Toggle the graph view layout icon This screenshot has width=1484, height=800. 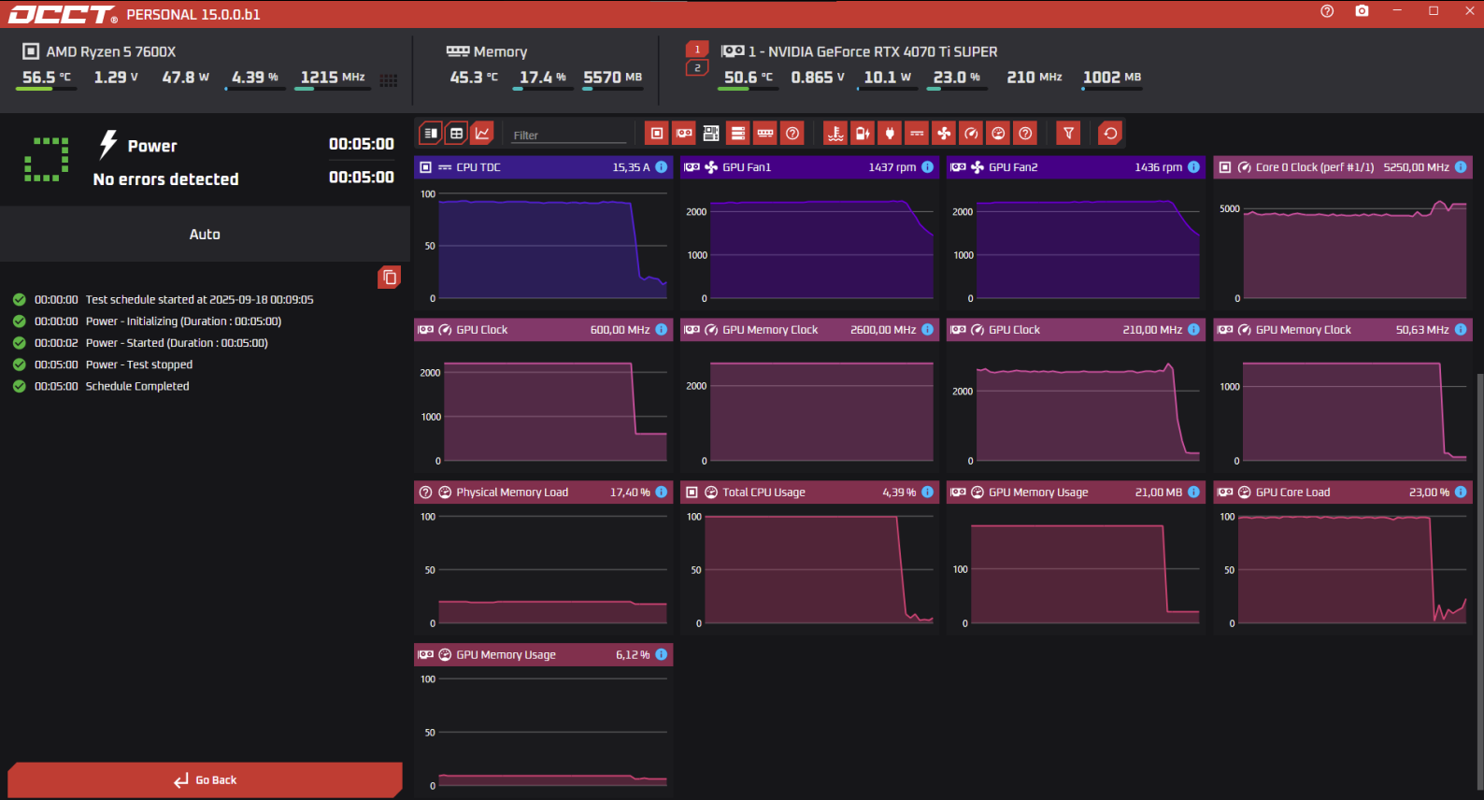pyautogui.click(x=482, y=134)
